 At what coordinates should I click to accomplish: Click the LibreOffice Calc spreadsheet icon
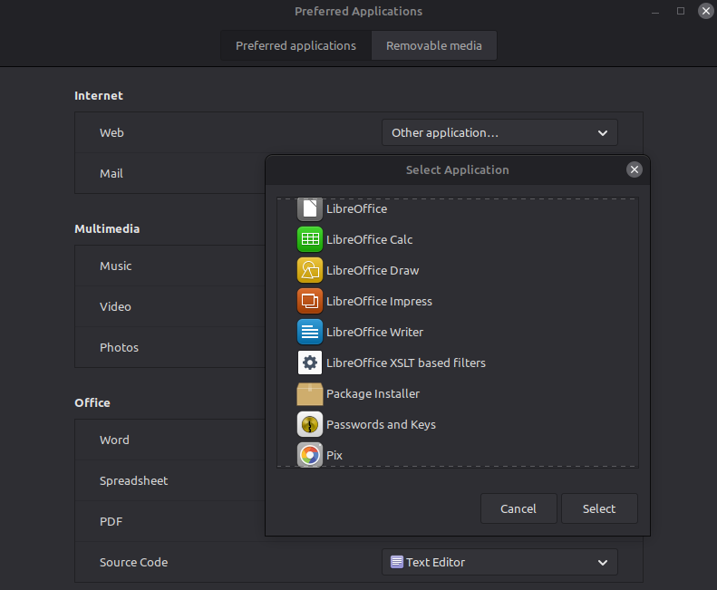point(310,239)
